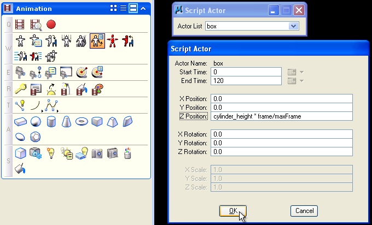
Task: Click the Actor Name value 'box'
Action: point(218,63)
